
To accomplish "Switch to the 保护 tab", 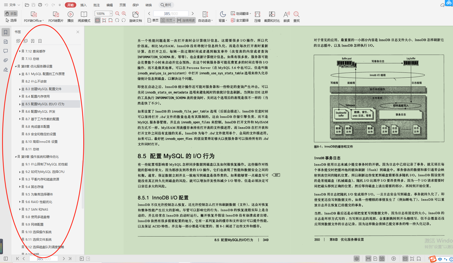I will point(136,5).
